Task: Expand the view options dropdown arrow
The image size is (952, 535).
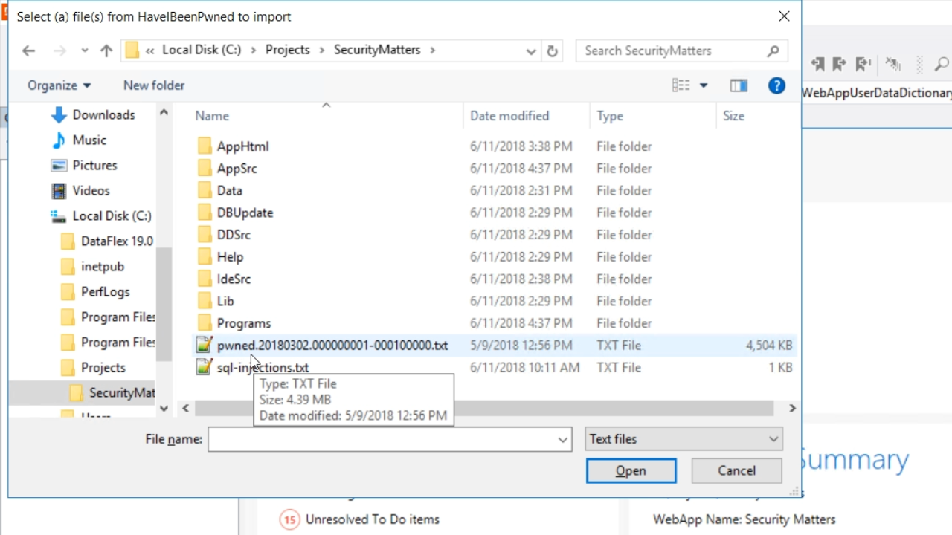Action: click(704, 85)
